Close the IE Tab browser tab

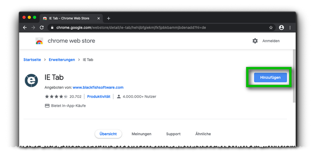pos(98,18)
